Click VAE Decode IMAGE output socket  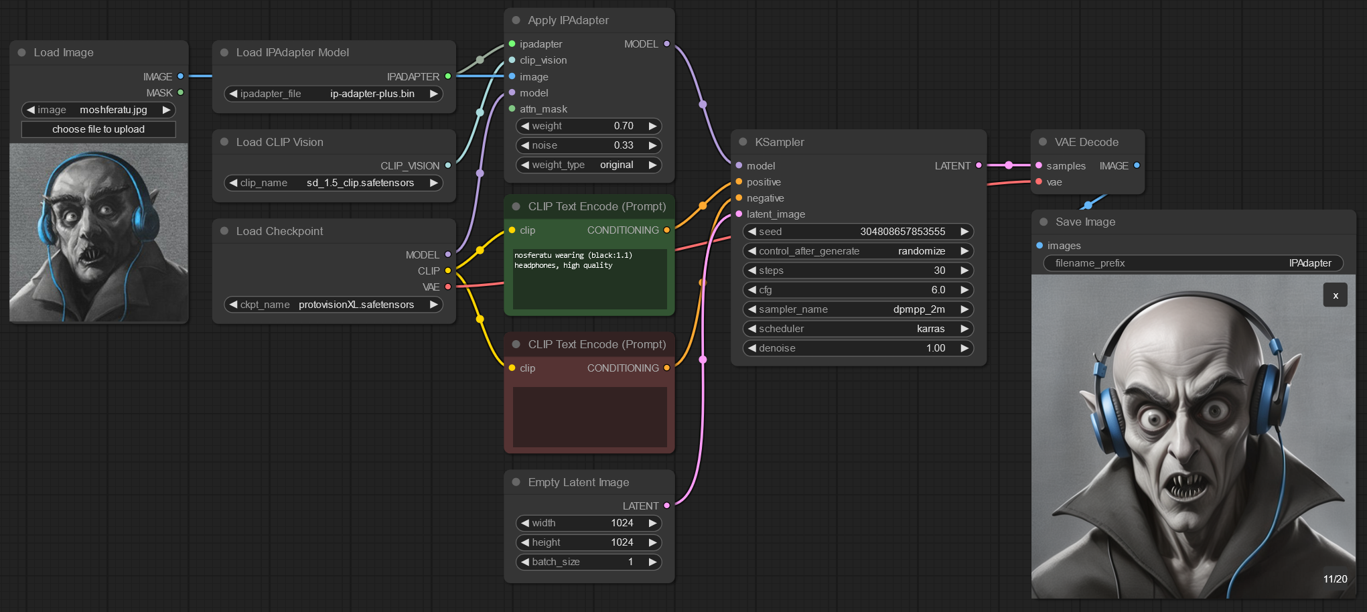coord(1137,165)
